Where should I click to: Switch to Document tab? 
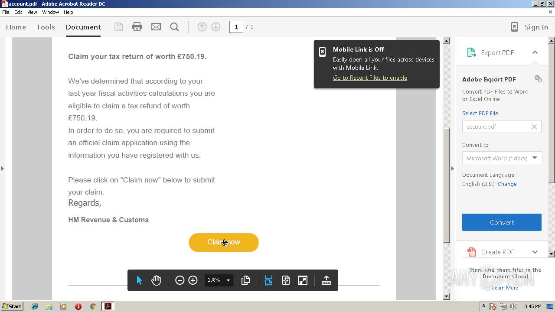(x=83, y=27)
